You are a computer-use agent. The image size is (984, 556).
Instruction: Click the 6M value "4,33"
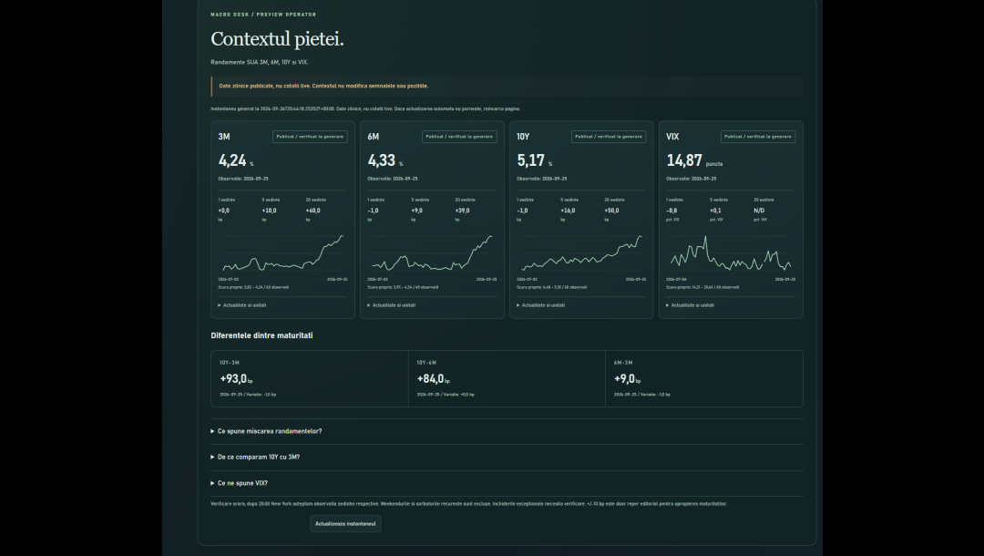coord(382,160)
